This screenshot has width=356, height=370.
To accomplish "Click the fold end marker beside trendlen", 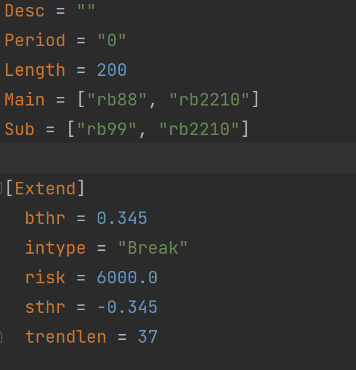I will point(1,337).
